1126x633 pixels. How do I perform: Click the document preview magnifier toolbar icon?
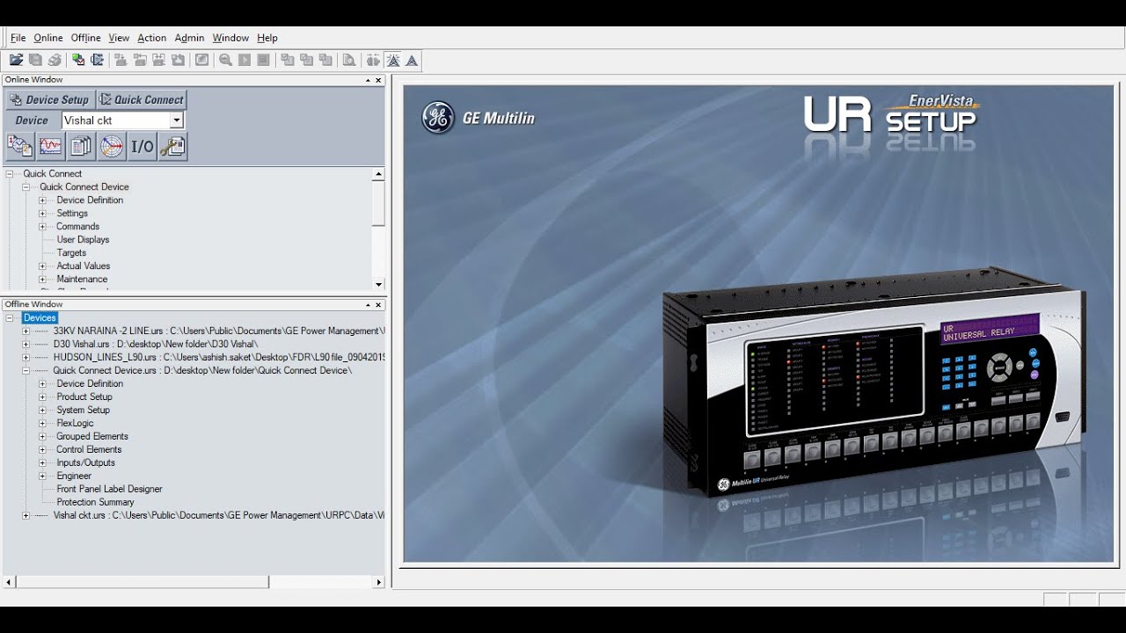[x=349, y=60]
